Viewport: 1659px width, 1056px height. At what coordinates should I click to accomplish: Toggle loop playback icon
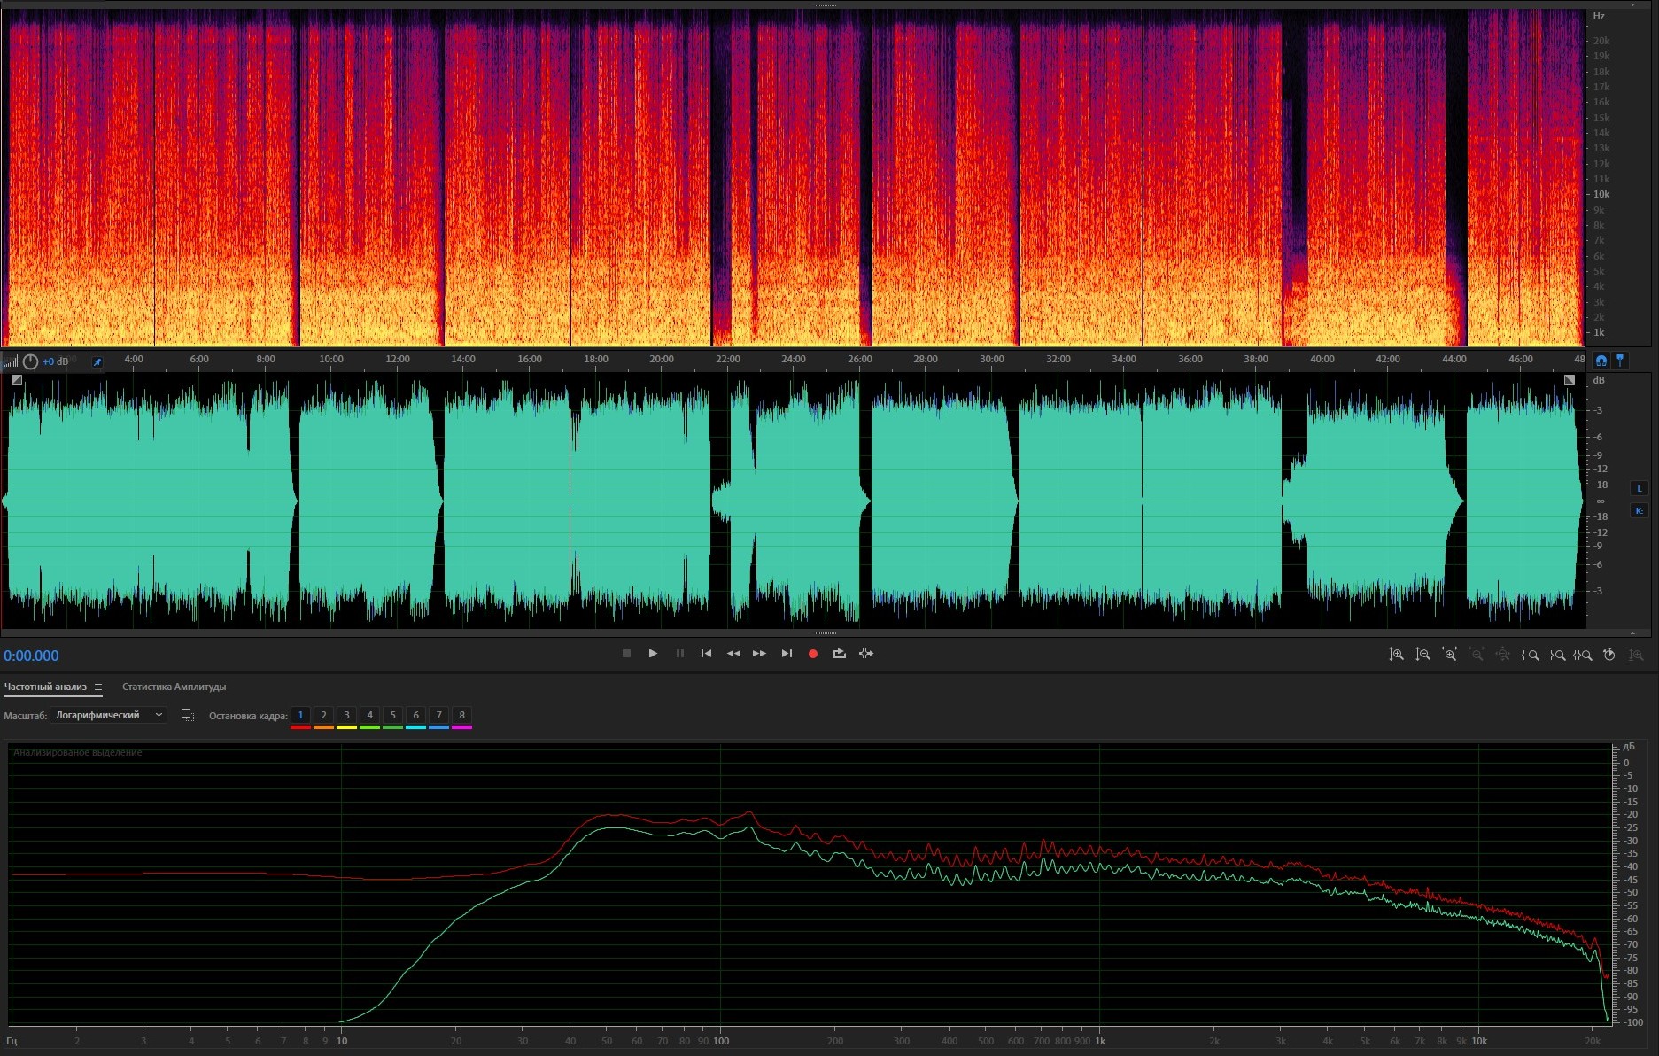click(839, 654)
